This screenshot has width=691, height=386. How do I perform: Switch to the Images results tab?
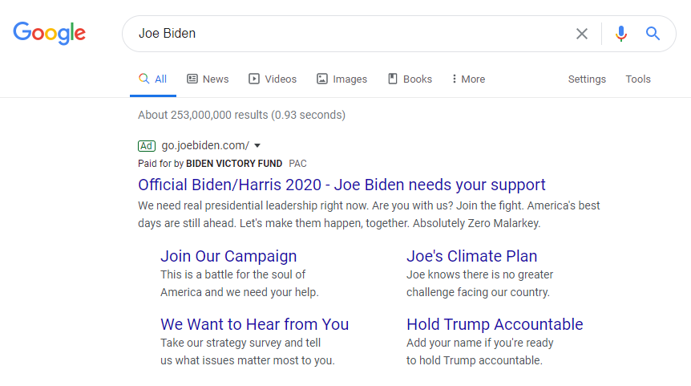pyautogui.click(x=341, y=79)
